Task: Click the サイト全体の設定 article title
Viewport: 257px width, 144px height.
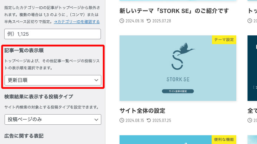Action: click(142, 111)
